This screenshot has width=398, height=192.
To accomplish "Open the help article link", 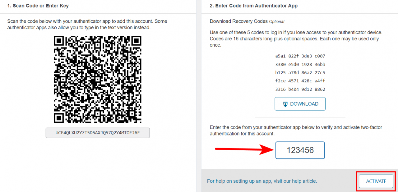I will click(x=262, y=181).
